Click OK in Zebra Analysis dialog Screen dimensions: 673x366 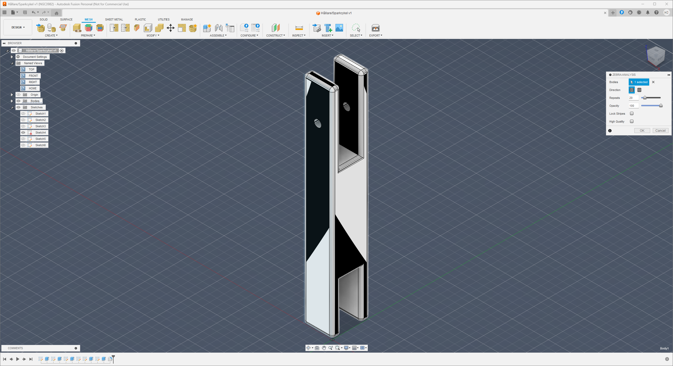tap(642, 130)
